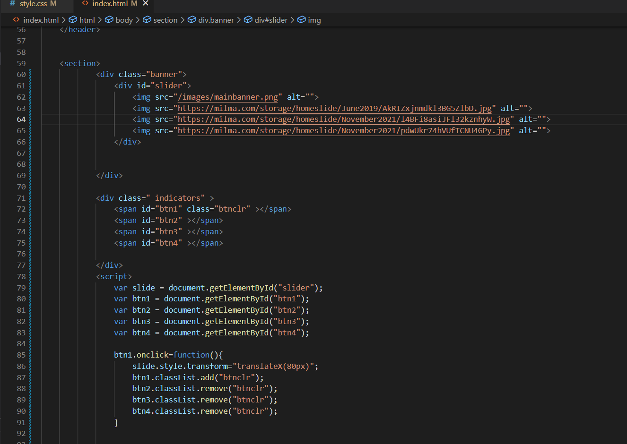Click the body element cube icon in breadcrumbs

(109, 20)
